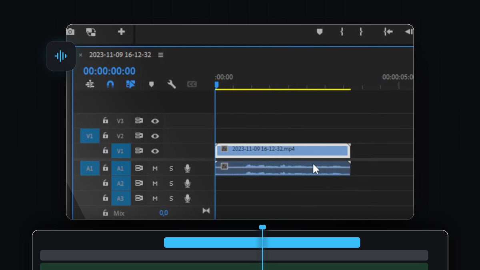480x270 pixels.
Task: Click the blue audio waveform badge icon
Action: (x=61, y=56)
